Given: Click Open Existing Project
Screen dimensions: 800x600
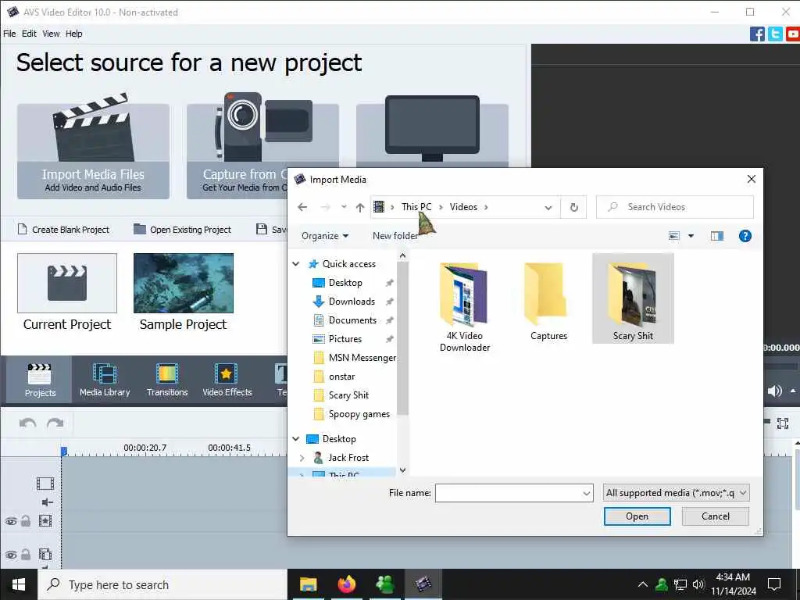Looking at the screenshot, I should coord(183,230).
